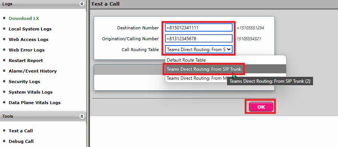Viewport: 338px width, 147px height.
Task: Open System Vitals Logs
Action: pos(30,92)
